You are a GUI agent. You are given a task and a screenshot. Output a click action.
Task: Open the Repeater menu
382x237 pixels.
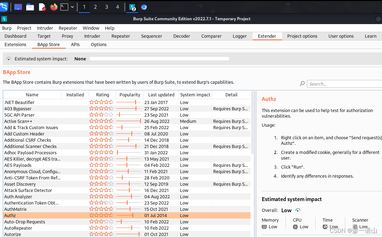pos(68,28)
